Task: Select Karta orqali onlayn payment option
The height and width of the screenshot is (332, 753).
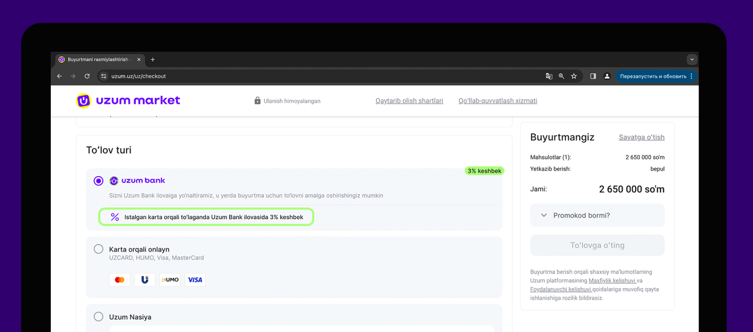Action: [99, 249]
